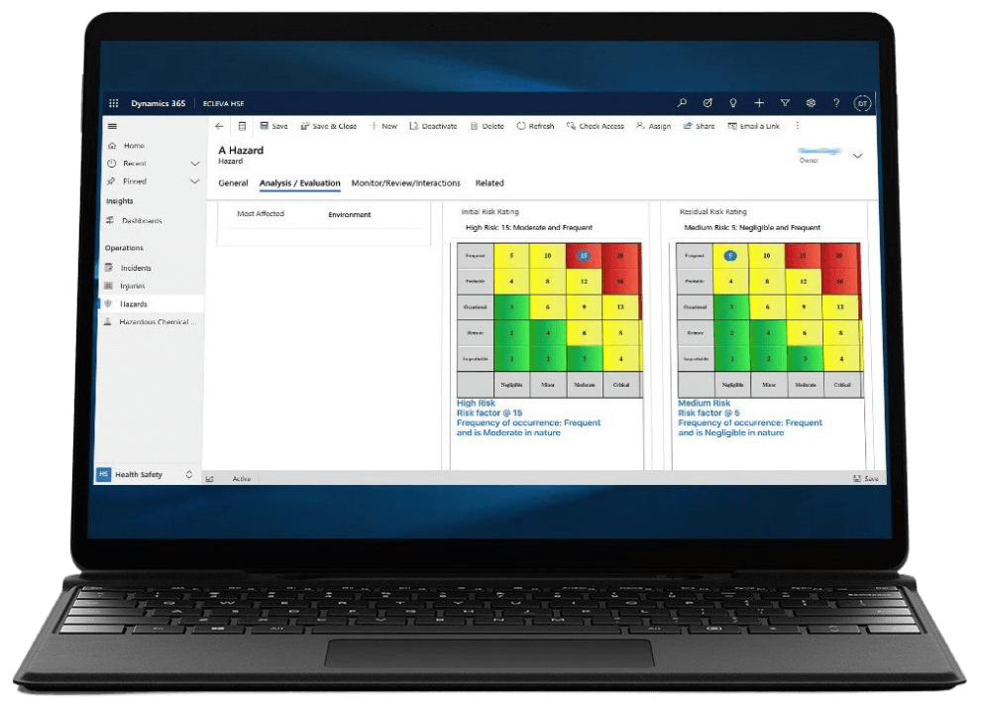Expand the Recent chevron in sidebar

(x=194, y=164)
